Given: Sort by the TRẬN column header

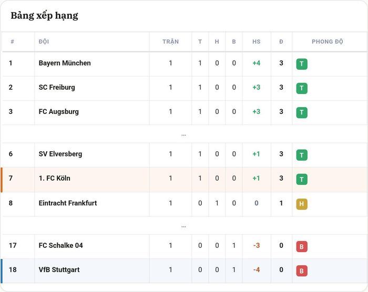Looking at the screenshot, I should pos(171,41).
